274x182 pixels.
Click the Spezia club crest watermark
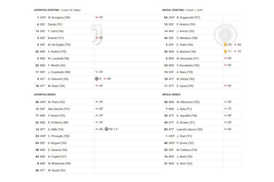pos(226,35)
